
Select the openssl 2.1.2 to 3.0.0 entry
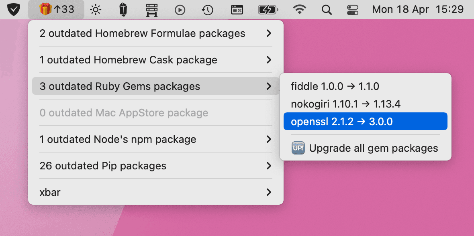366,121
